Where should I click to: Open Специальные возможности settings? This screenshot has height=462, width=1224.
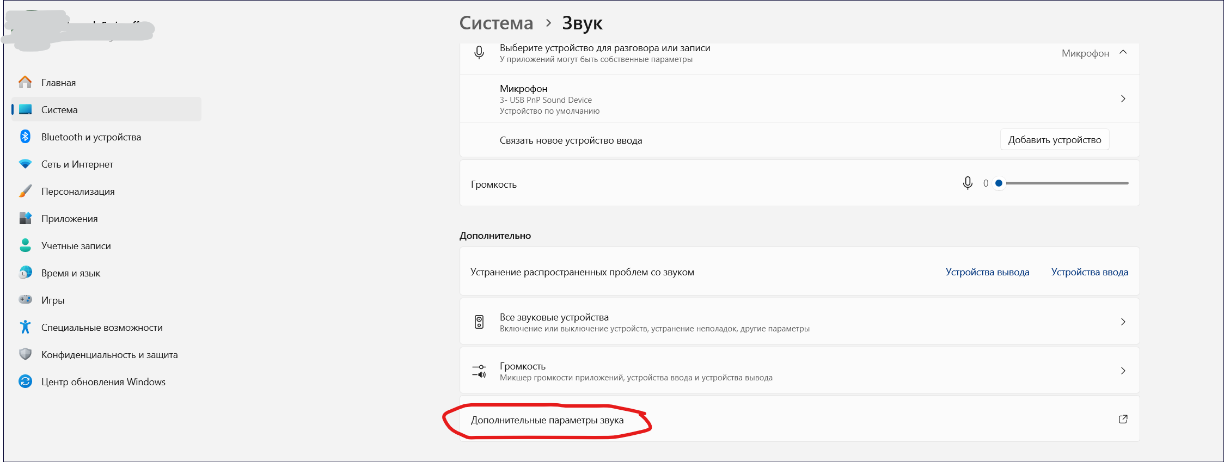pyautogui.click(x=107, y=327)
